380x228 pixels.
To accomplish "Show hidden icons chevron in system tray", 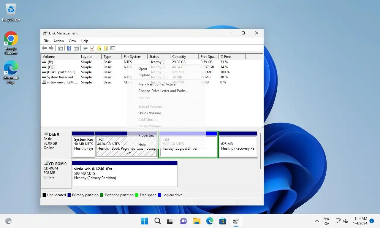I will coord(317,221).
